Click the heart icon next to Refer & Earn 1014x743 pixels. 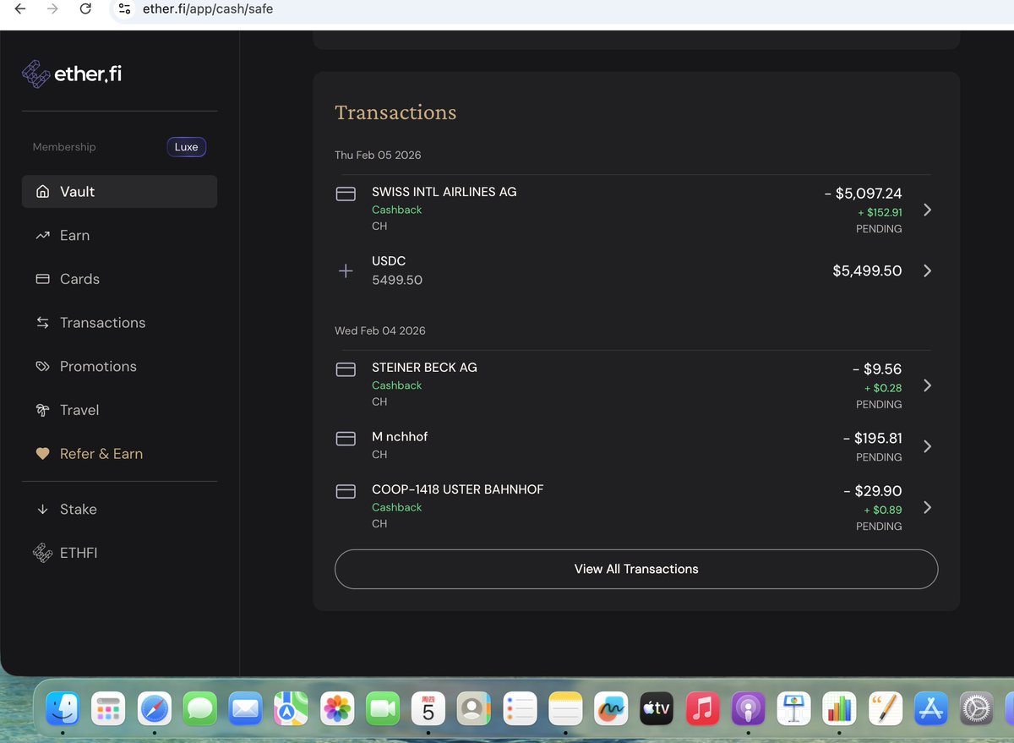[x=42, y=453]
